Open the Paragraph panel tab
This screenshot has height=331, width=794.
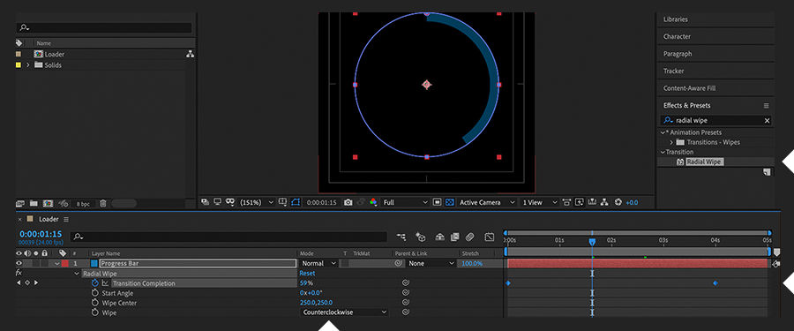[678, 54]
